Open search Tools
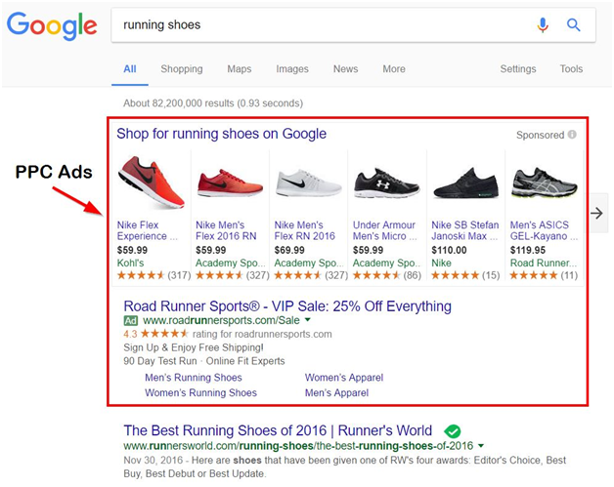 pyautogui.click(x=571, y=69)
